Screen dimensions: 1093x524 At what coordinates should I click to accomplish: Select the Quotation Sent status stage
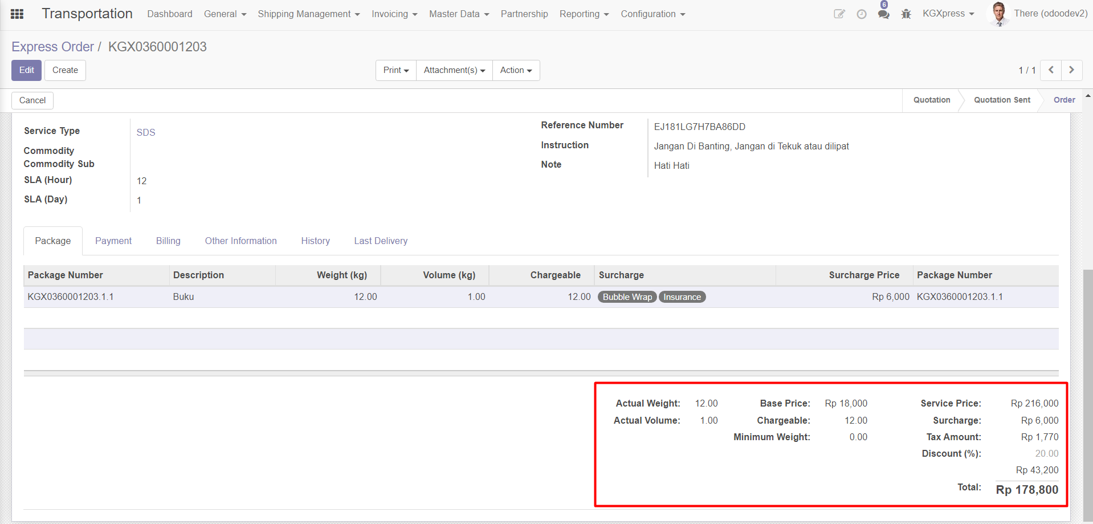coord(1002,100)
